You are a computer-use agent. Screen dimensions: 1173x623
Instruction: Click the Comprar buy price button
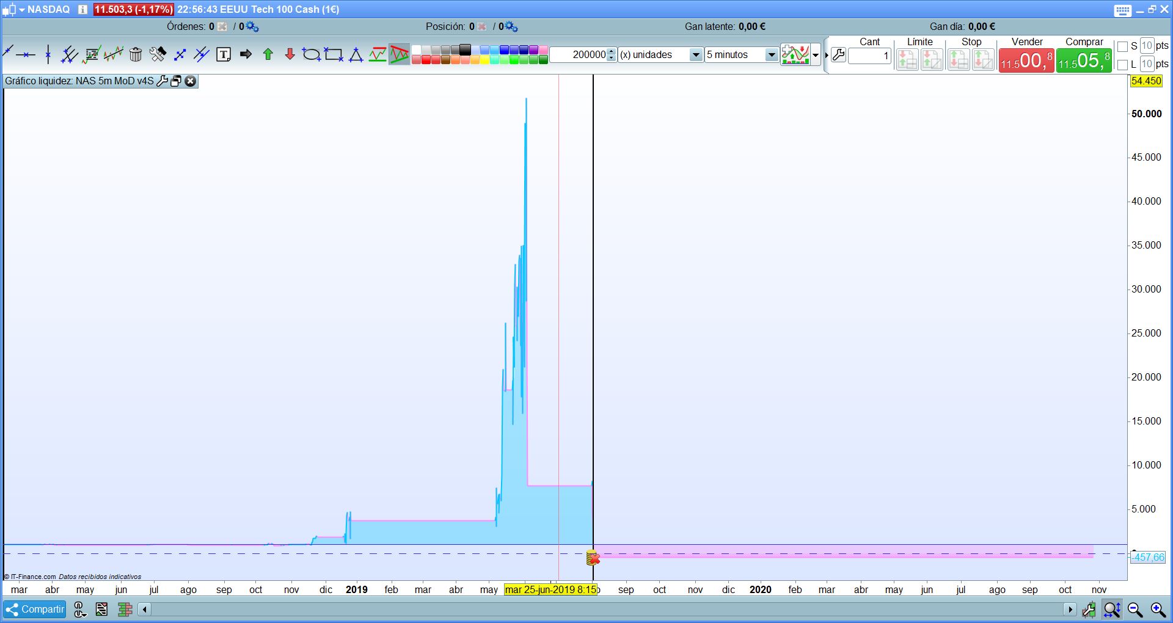1084,60
